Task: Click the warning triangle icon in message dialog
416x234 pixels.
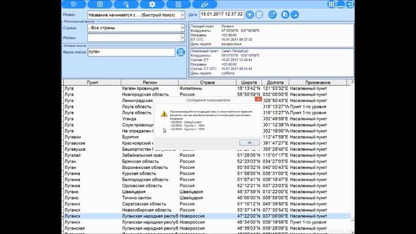Action: click(164, 114)
